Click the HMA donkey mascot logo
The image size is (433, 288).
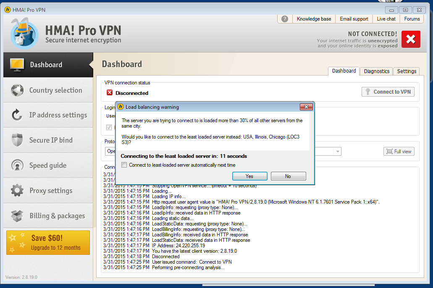tap(24, 34)
